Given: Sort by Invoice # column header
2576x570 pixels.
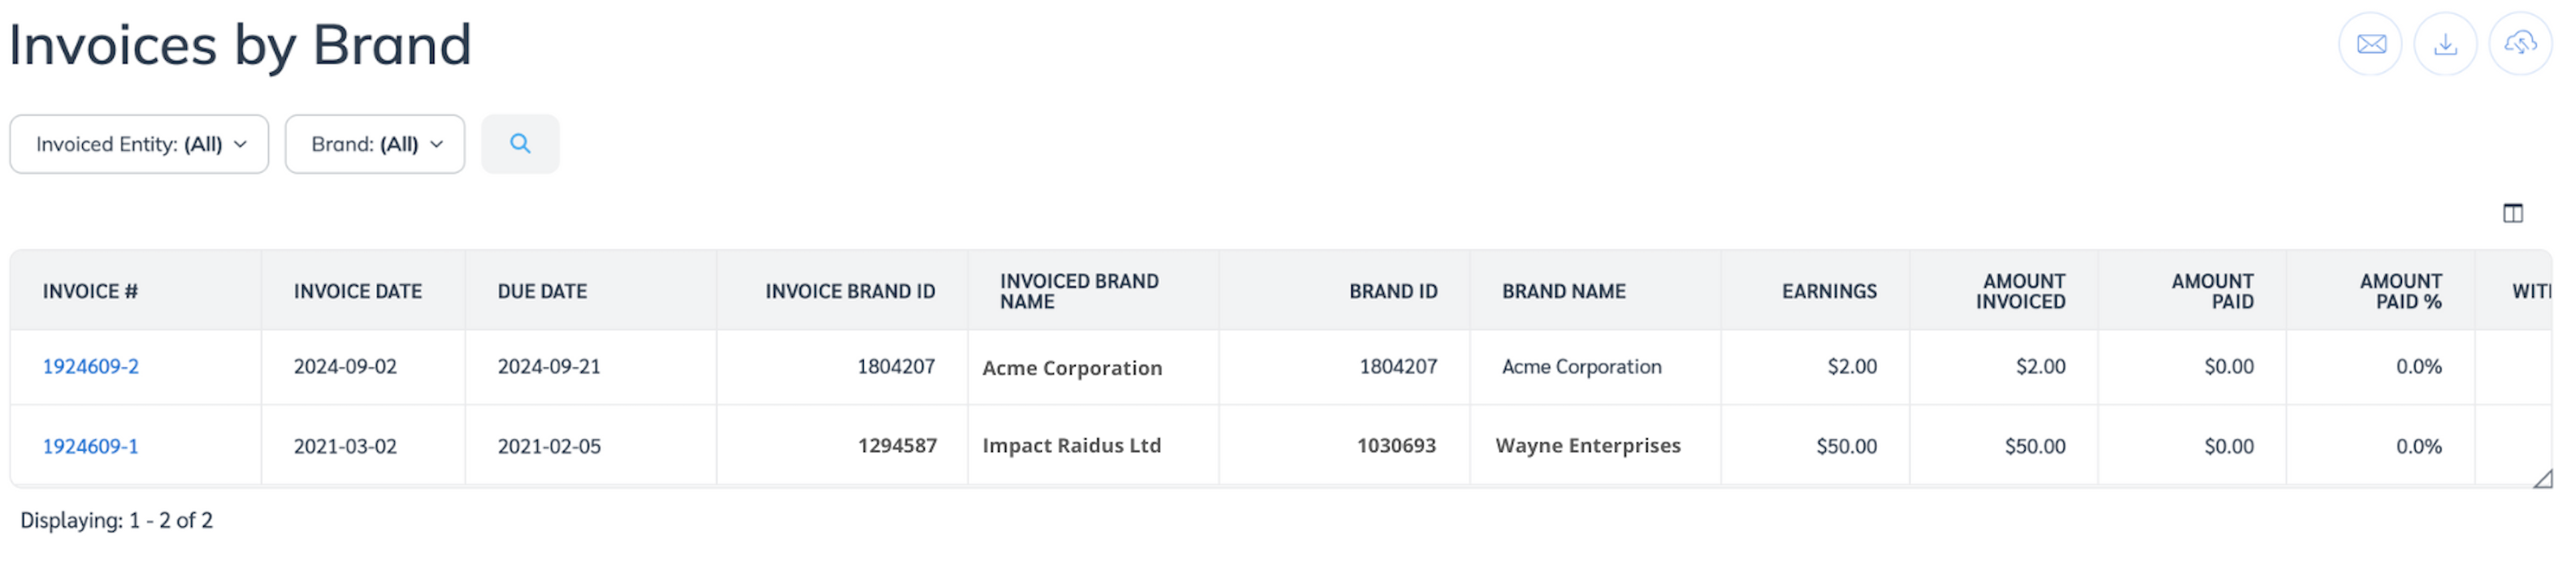Looking at the screenshot, I should tap(90, 291).
